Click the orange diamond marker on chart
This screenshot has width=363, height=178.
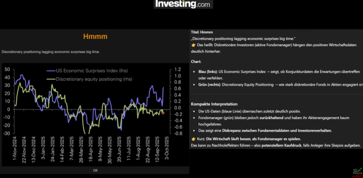[163, 113]
